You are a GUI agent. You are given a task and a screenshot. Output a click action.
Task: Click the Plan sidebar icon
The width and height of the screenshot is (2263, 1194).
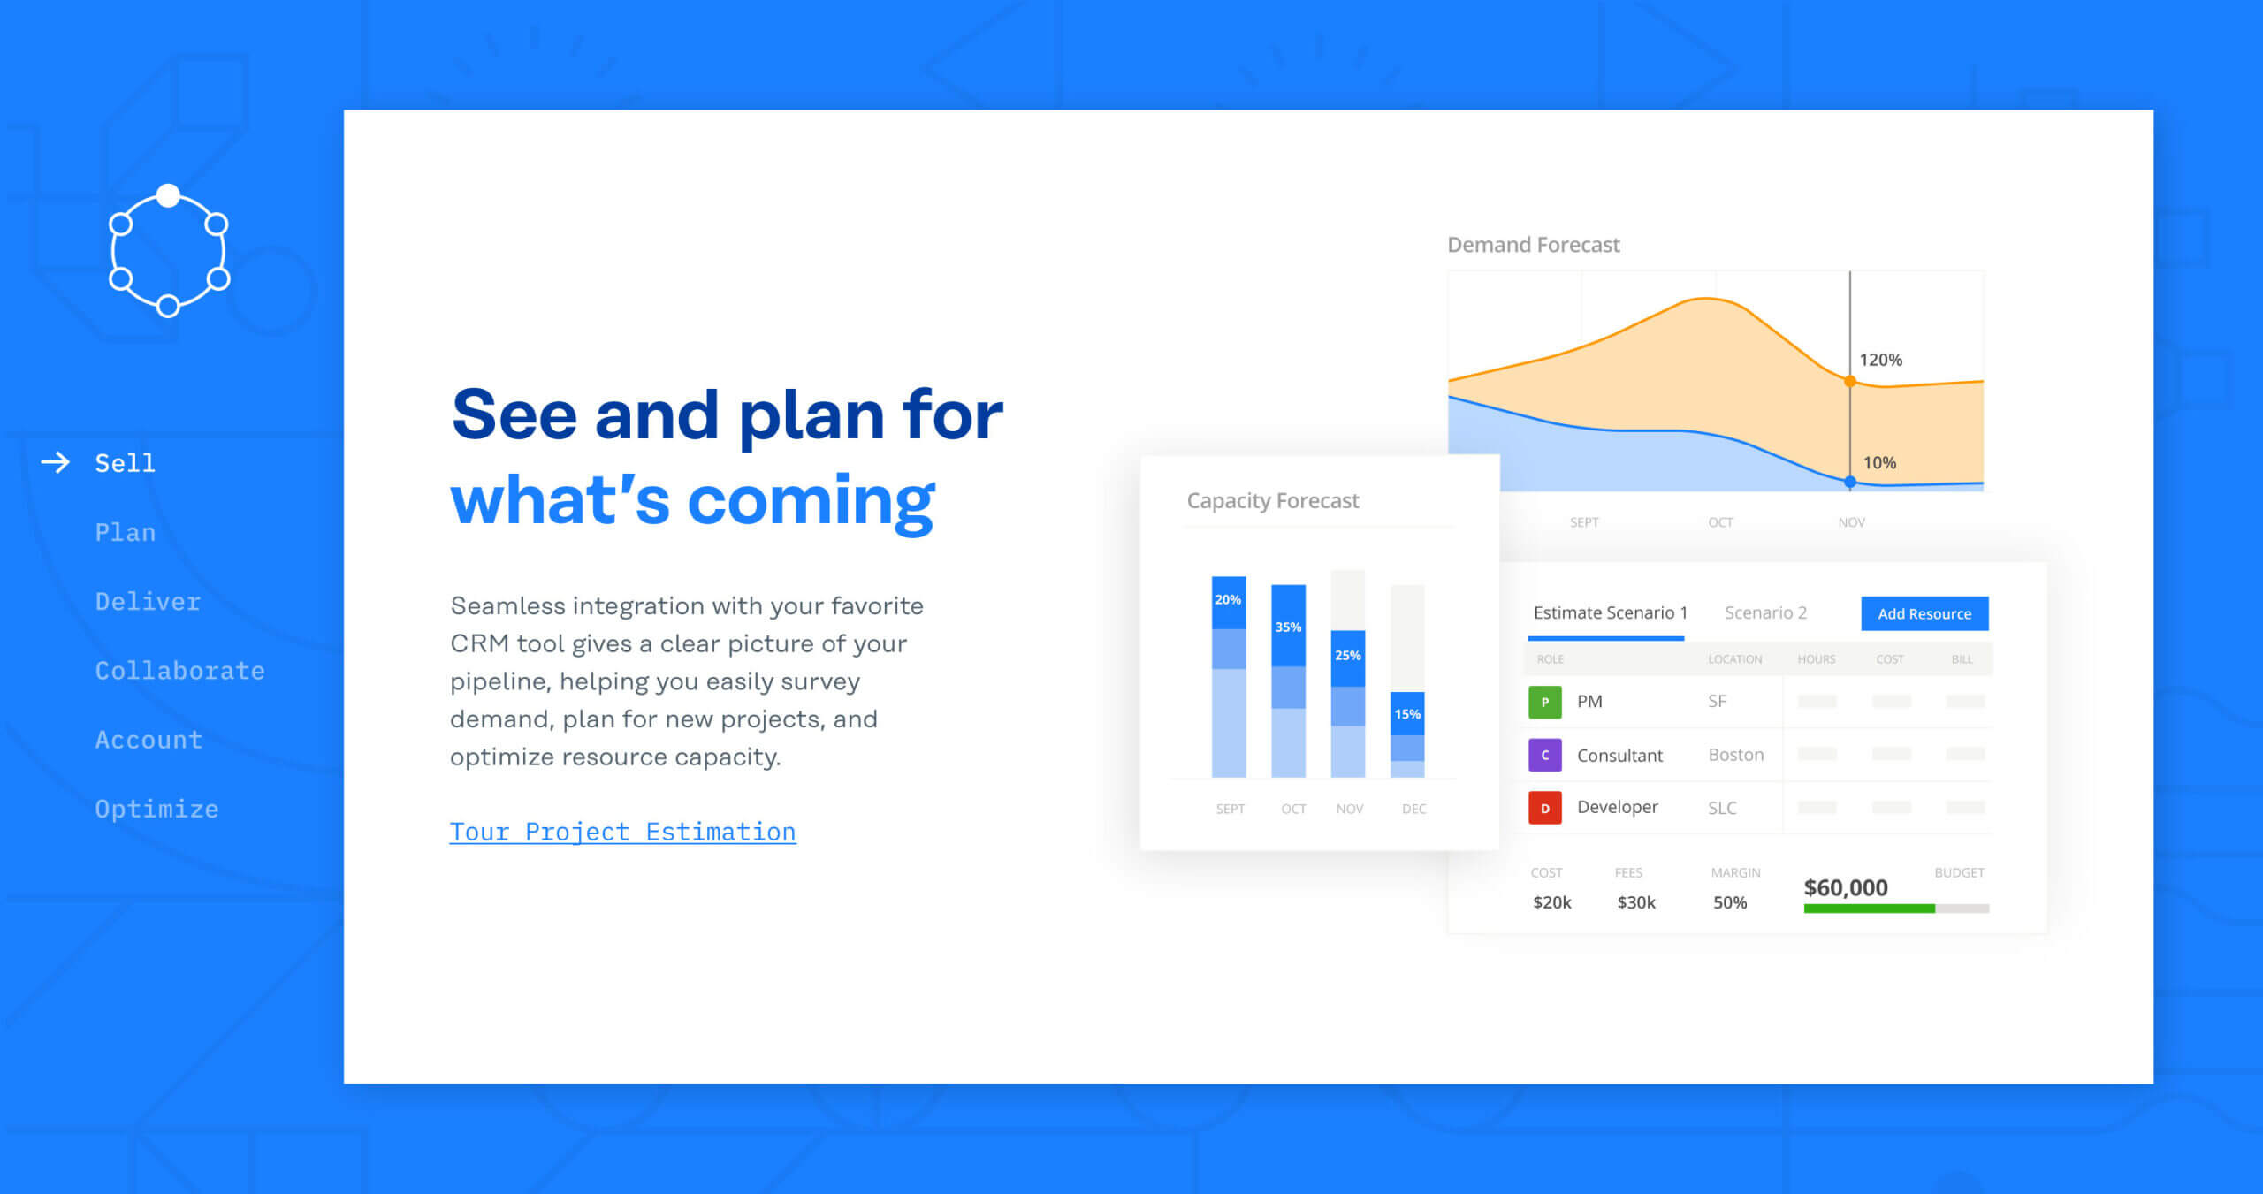126,531
